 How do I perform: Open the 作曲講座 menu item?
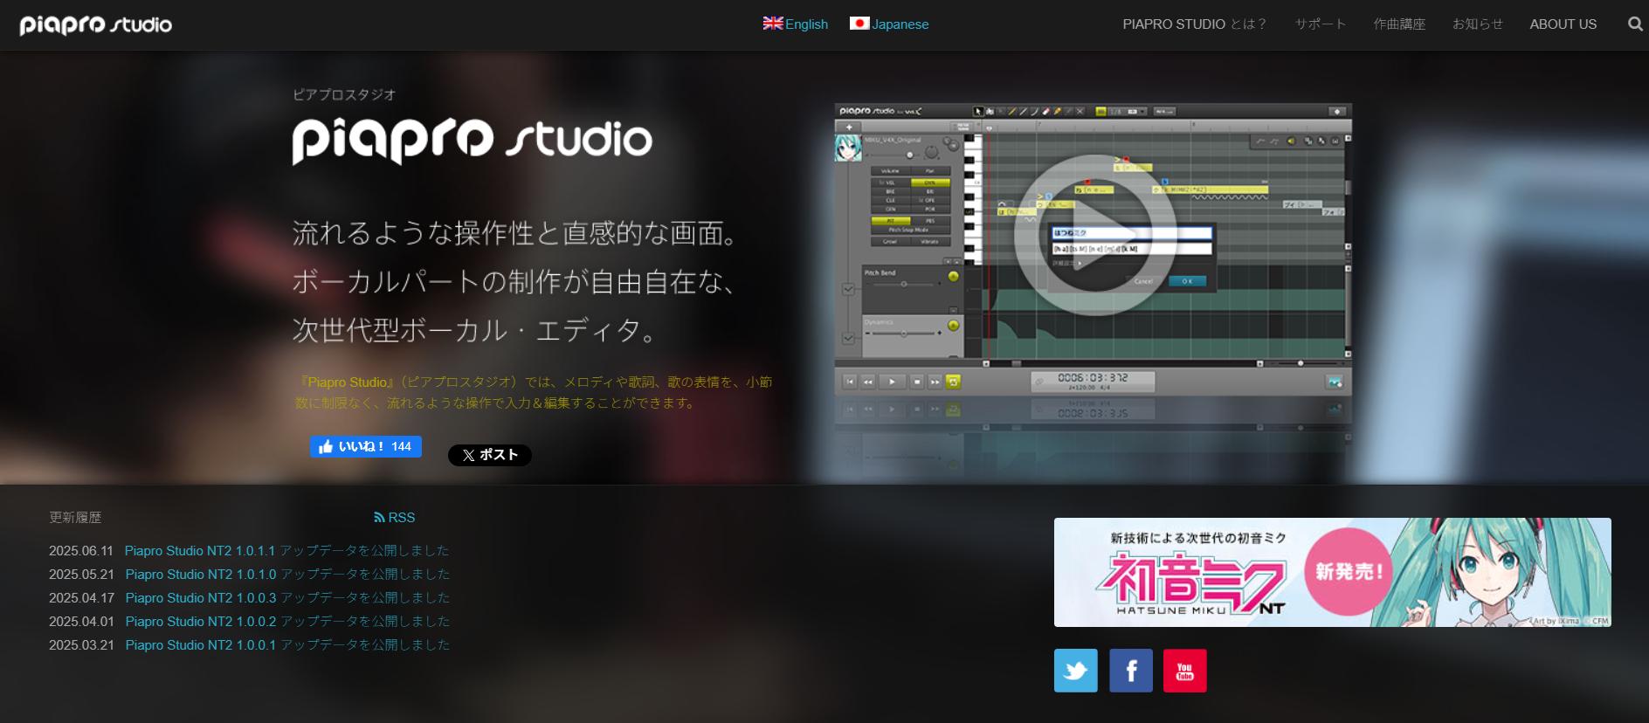[x=1399, y=24]
